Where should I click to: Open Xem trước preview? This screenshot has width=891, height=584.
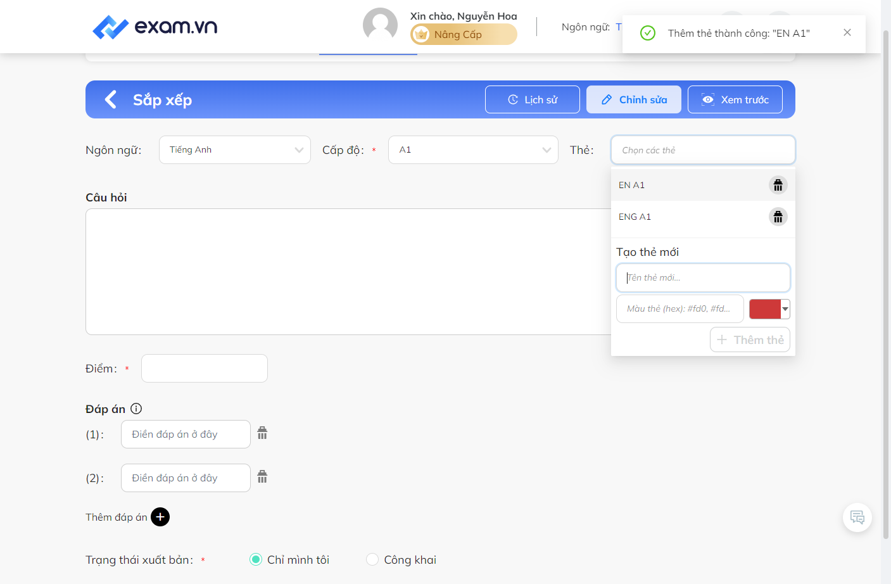point(735,99)
